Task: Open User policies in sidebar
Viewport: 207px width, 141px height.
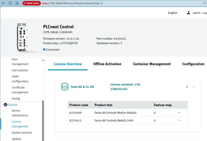Action: click(20, 70)
